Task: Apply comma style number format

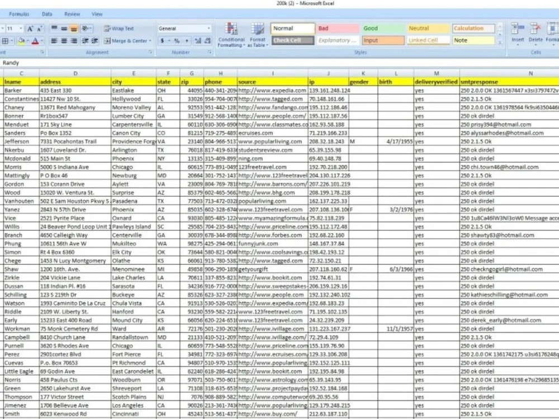Action: (187, 41)
